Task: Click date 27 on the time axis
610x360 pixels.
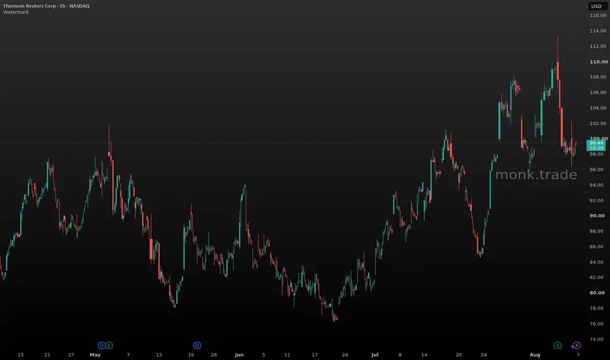Action: (71, 355)
